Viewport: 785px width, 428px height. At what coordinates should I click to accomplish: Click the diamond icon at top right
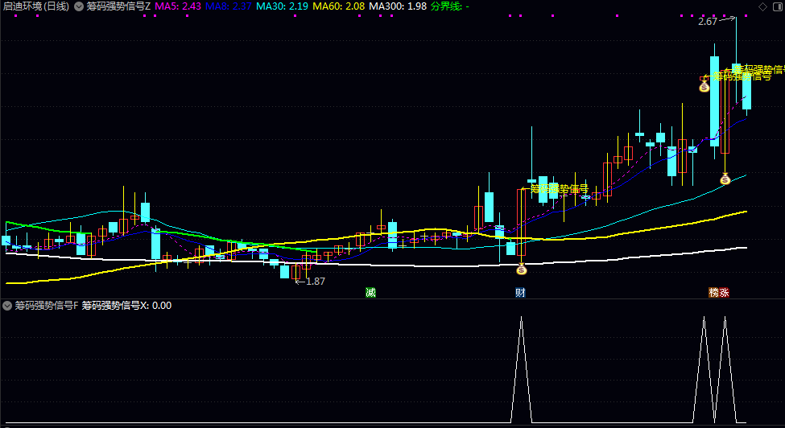pyautogui.click(x=762, y=6)
